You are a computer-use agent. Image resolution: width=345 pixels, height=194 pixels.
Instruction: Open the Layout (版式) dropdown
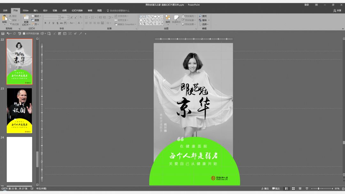point(36,16)
